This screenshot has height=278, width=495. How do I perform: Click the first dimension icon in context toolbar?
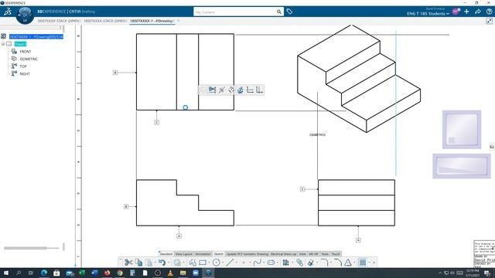point(250,90)
